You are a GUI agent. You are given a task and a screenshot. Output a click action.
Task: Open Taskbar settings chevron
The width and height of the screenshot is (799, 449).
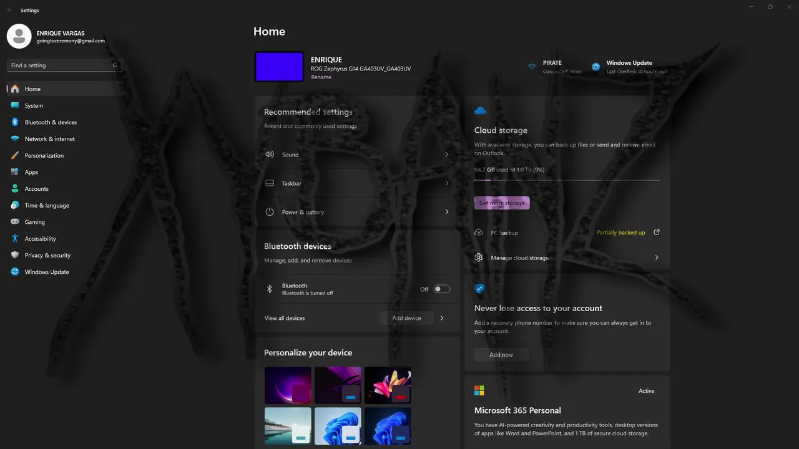pos(447,183)
